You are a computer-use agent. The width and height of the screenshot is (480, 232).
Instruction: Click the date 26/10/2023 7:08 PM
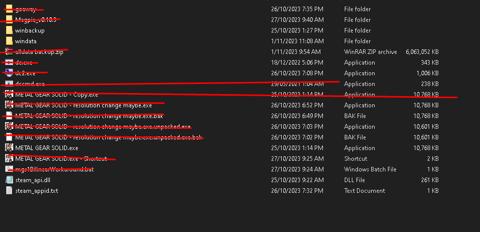(x=297, y=73)
